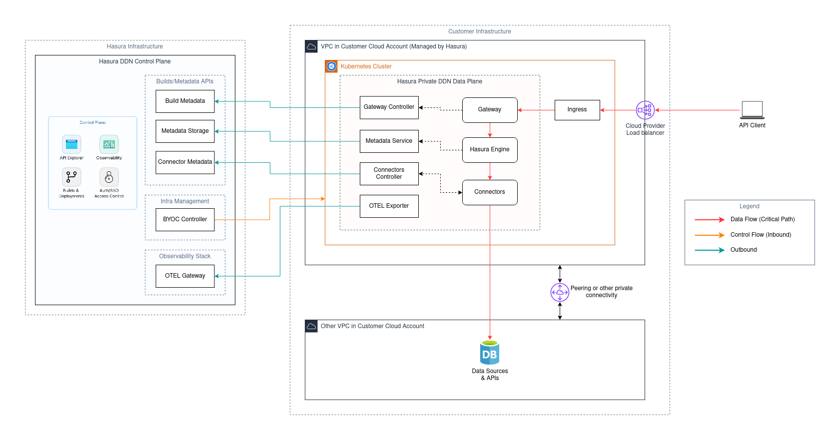The width and height of the screenshot is (840, 440).
Task: Select the BYOC Controller box
Action: click(x=185, y=220)
